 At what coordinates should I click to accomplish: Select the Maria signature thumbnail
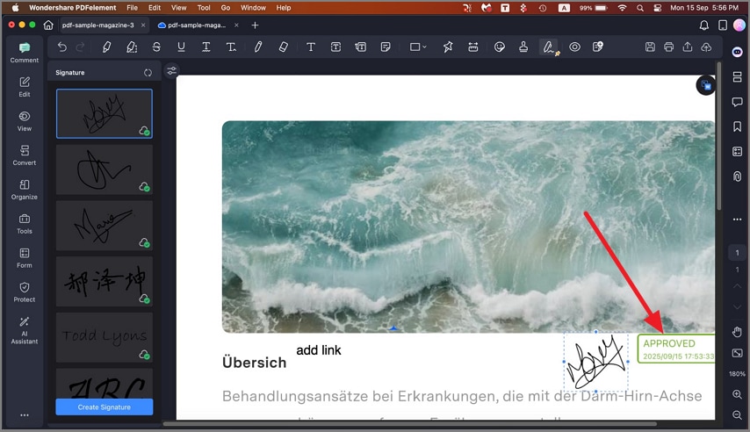105,226
